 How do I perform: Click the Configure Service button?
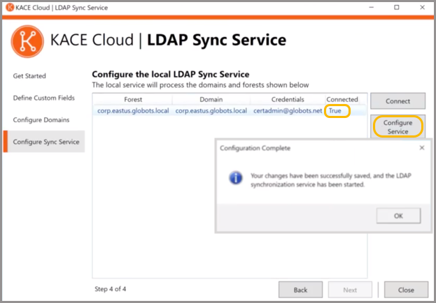398,126
